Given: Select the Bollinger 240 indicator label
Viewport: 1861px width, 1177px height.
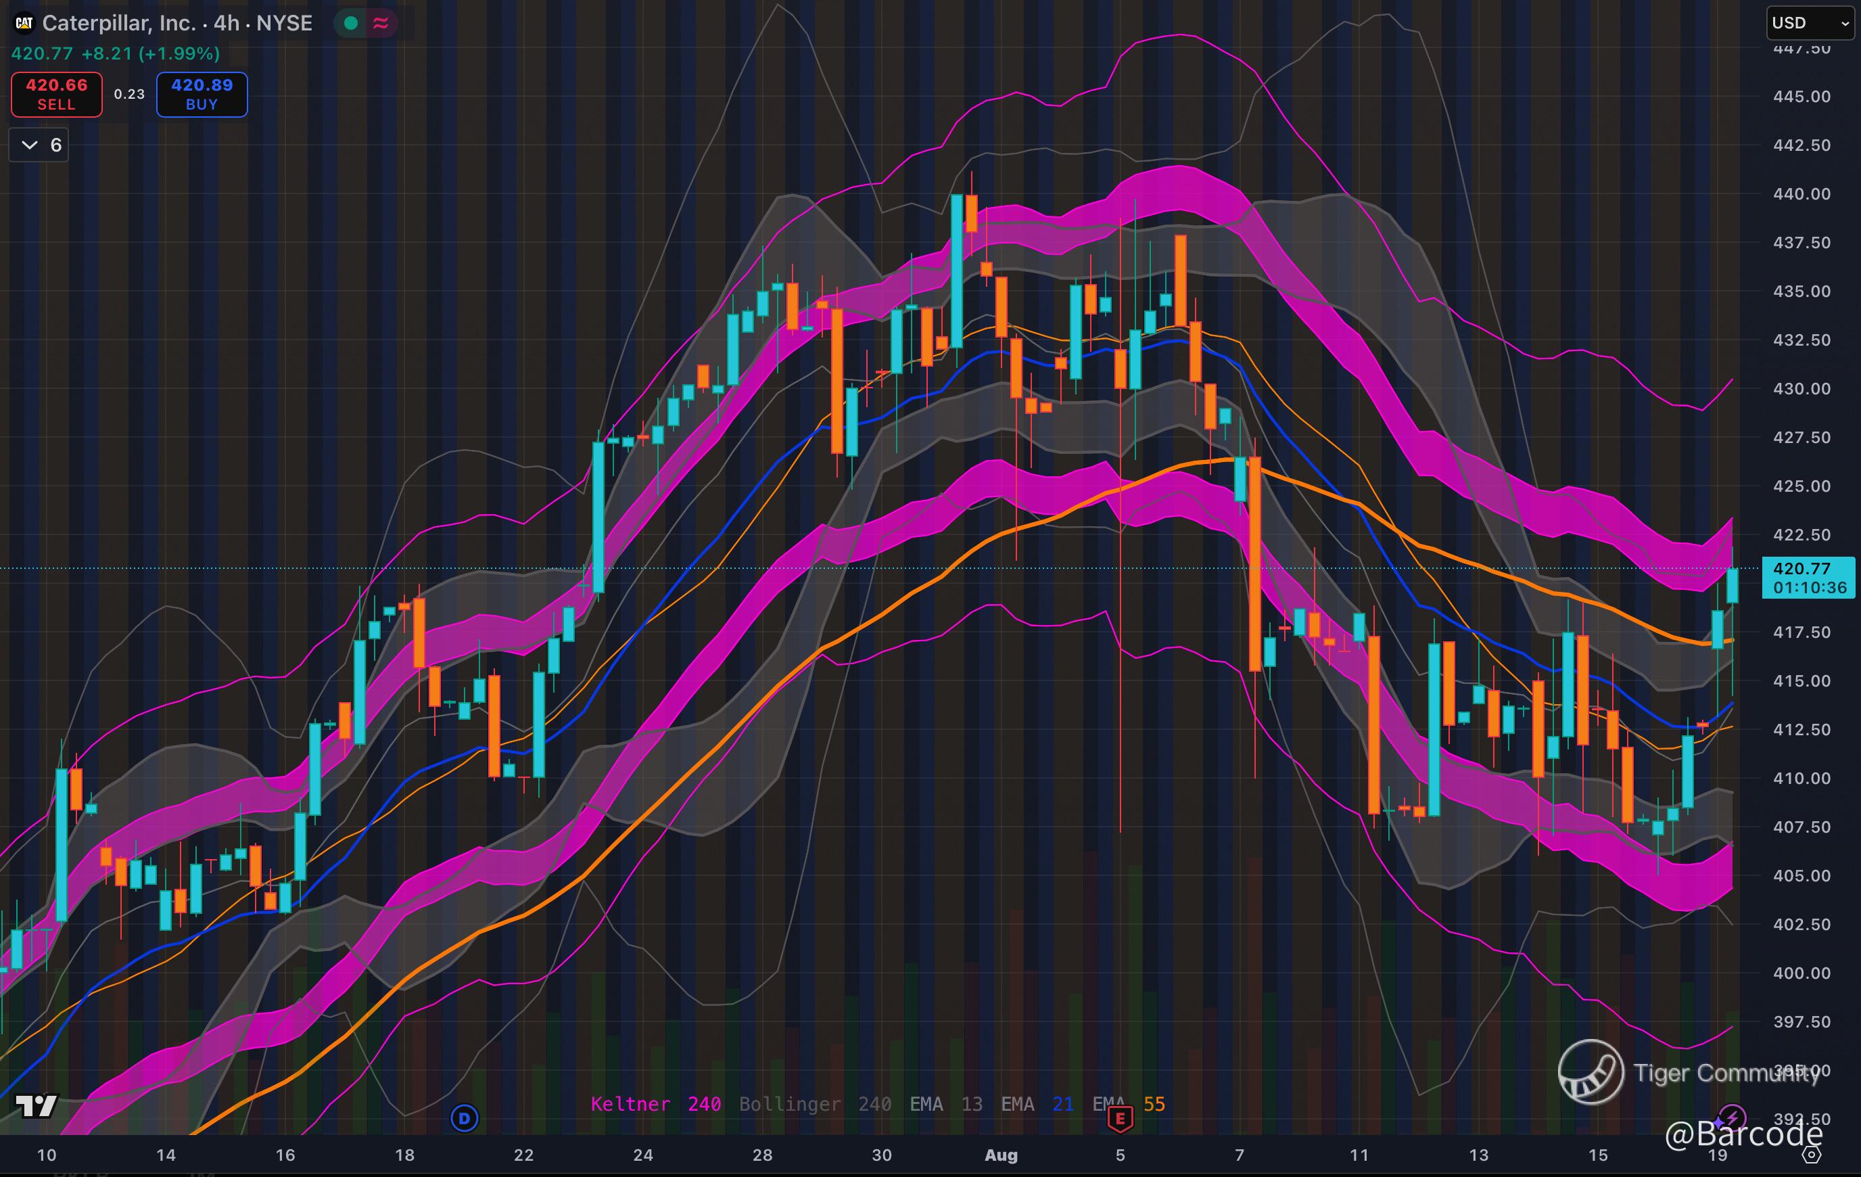Looking at the screenshot, I should point(815,1103).
